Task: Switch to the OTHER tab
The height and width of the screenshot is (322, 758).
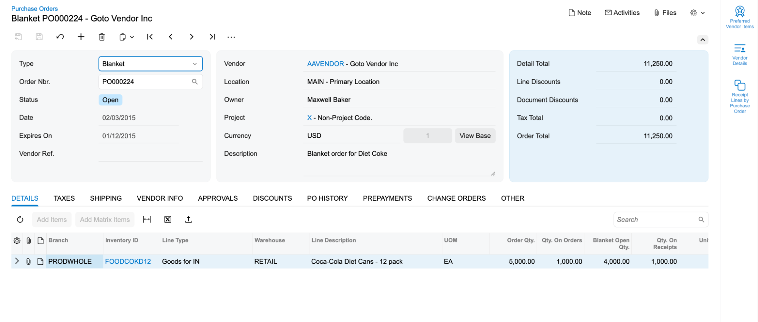Action: point(513,198)
